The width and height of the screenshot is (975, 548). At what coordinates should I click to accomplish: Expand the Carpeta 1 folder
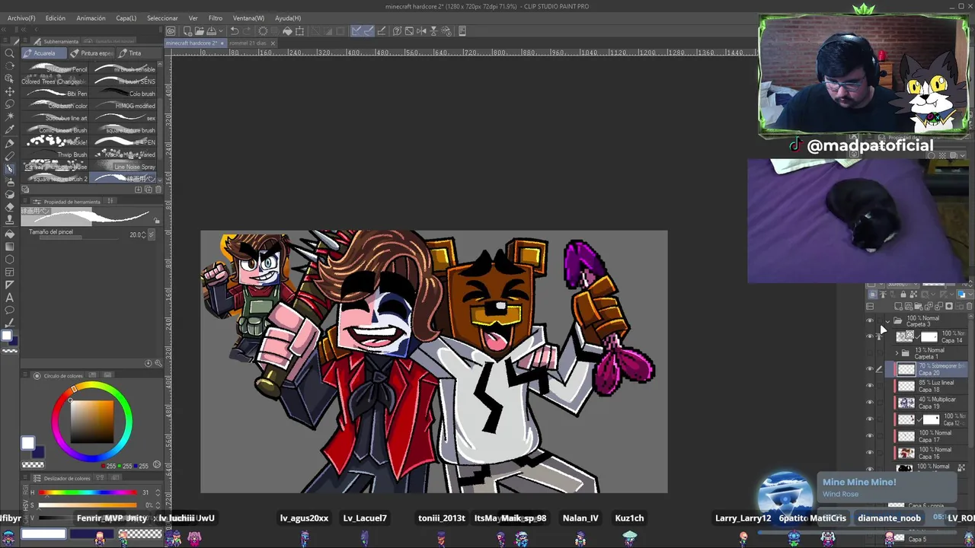coord(897,353)
